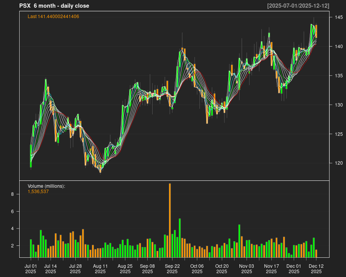
Task: Click the 120 price axis label
Action: (339, 163)
